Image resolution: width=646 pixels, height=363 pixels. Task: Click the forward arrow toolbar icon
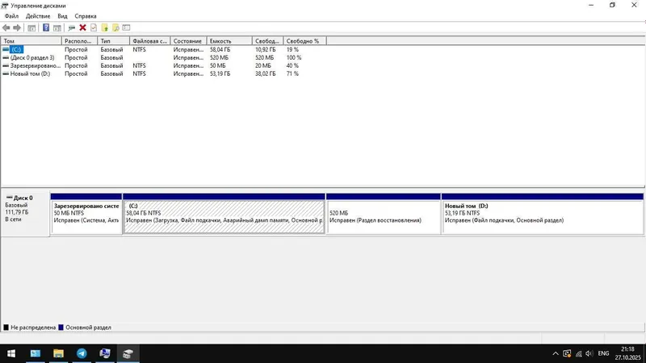[17, 27]
